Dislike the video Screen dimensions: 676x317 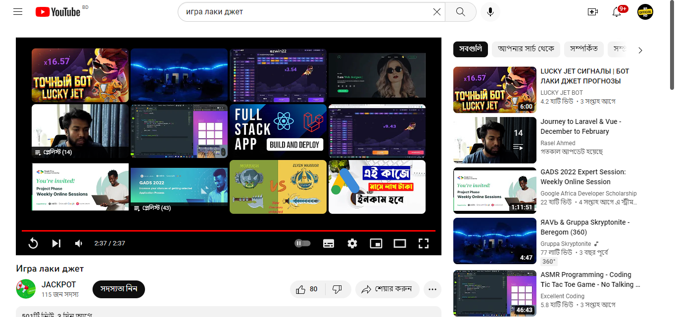coord(338,289)
